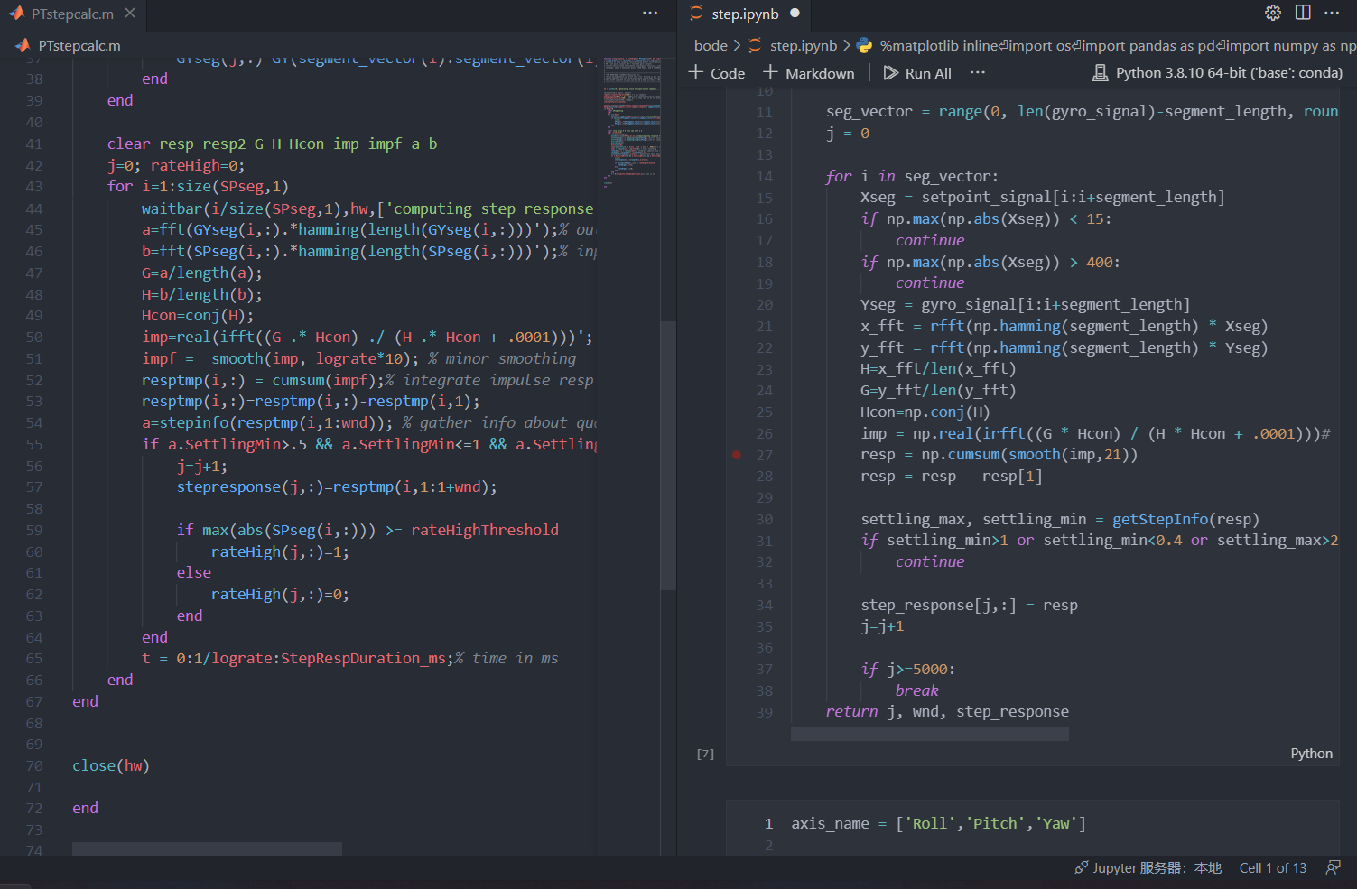Open Jupyter server status item
The width and height of the screenshot is (1357, 889).
click(1148, 867)
